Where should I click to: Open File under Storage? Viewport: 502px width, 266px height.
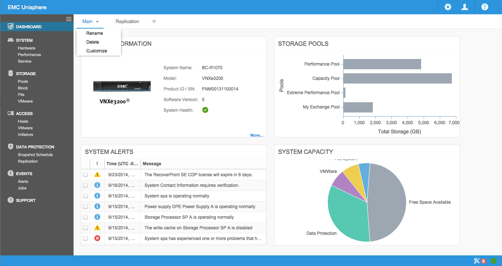click(21, 95)
